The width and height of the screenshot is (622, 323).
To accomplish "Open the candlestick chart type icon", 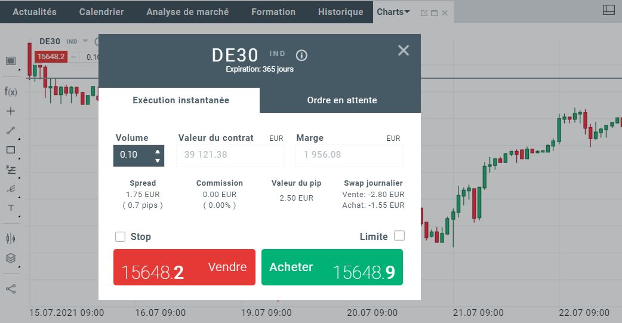I will click(10, 238).
